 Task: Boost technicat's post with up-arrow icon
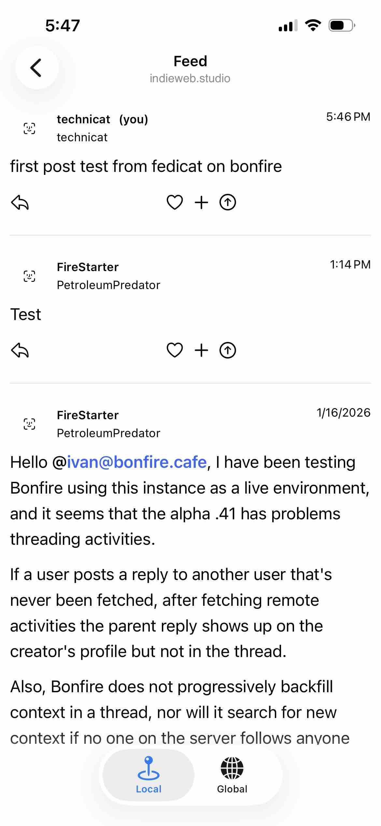[228, 202]
